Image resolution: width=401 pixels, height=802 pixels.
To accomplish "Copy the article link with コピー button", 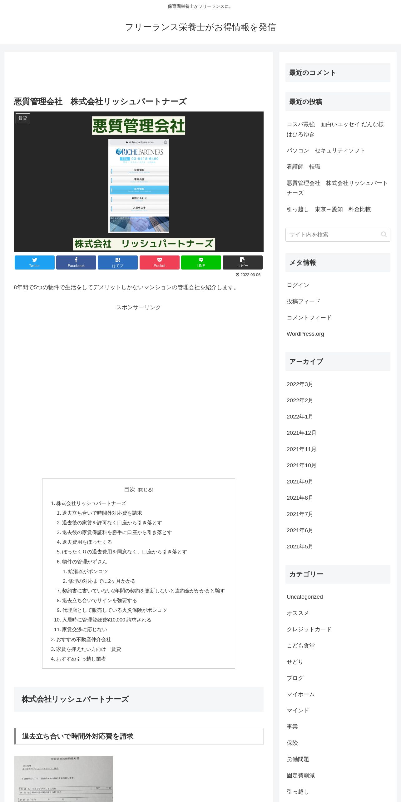I will pos(243,262).
